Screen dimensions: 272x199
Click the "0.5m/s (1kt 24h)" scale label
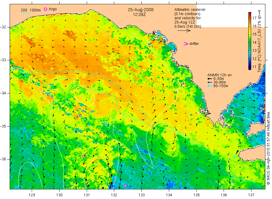click(x=188, y=27)
